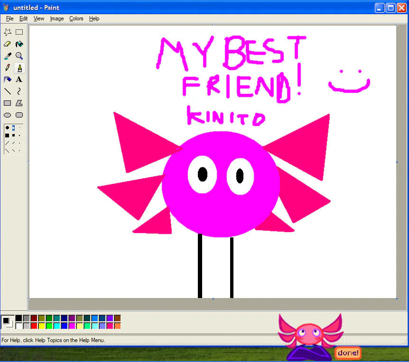Pick the black swatch in the color palette

pyautogui.click(x=19, y=318)
